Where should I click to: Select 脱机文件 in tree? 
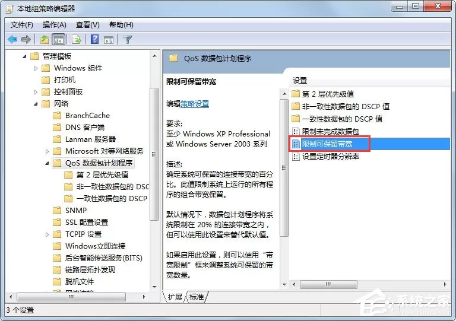point(80,282)
